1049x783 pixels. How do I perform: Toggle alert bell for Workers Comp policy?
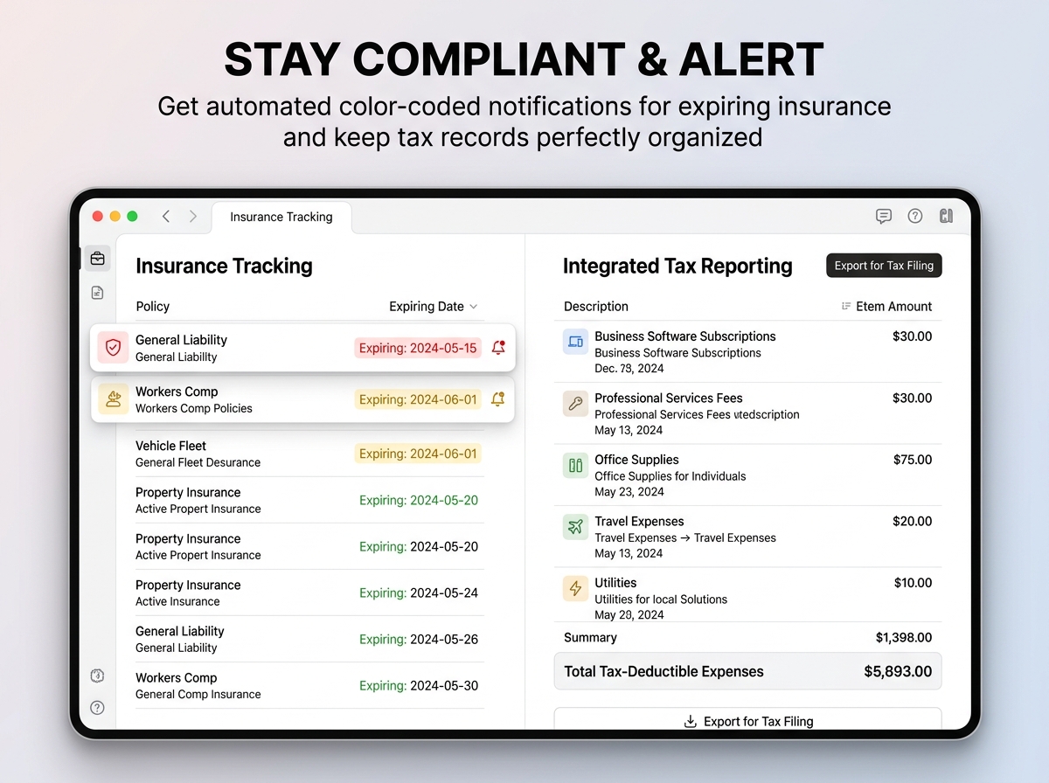tap(498, 399)
